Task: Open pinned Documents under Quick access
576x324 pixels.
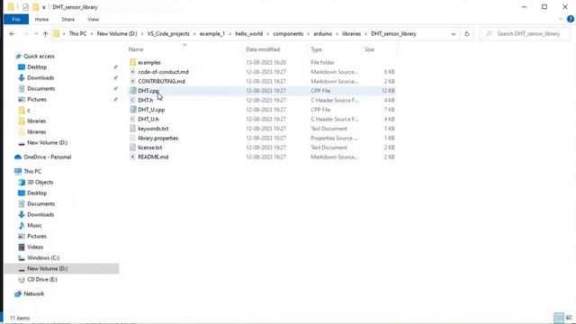Action: (40, 88)
